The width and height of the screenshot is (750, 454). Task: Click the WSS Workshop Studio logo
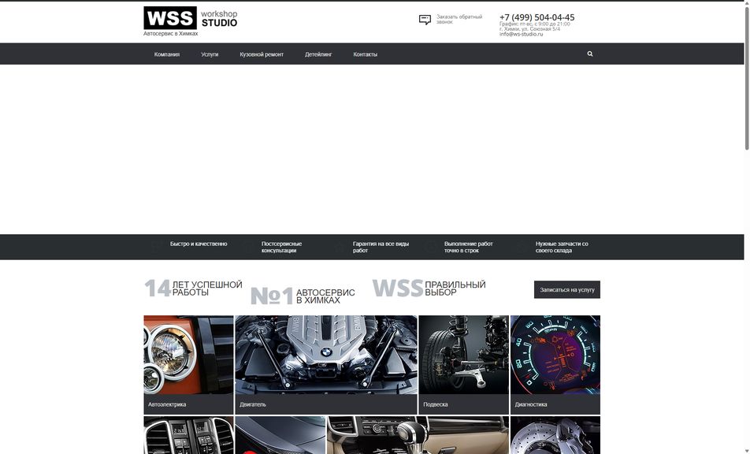(x=191, y=18)
